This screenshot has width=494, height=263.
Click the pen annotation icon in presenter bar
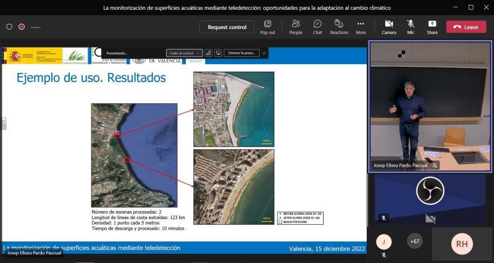(x=208, y=53)
